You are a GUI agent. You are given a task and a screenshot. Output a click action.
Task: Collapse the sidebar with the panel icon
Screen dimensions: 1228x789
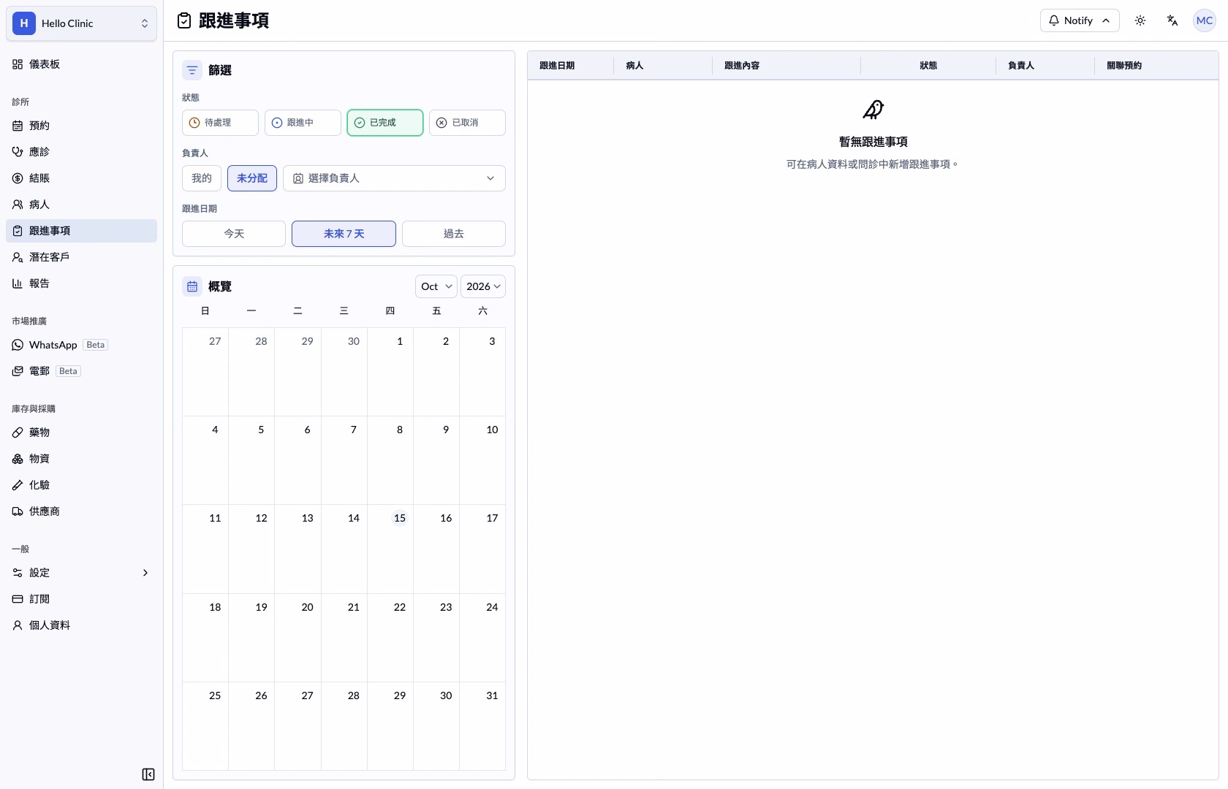tap(148, 774)
